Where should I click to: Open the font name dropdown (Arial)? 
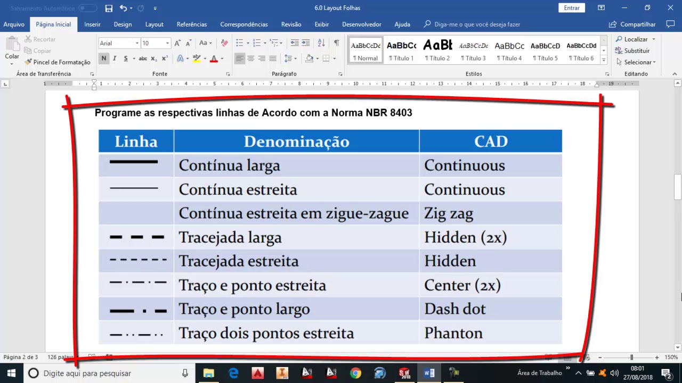tap(137, 43)
